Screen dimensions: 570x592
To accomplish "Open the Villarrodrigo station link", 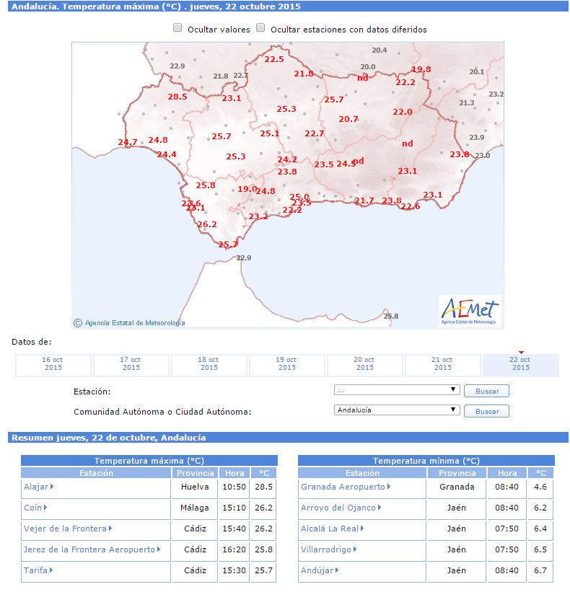I will pyautogui.click(x=326, y=549).
